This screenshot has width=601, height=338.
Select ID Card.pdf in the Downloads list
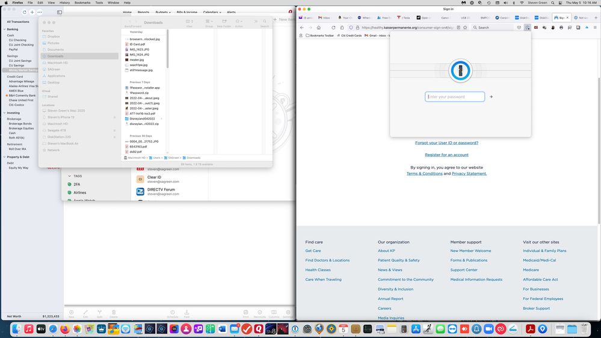(x=137, y=44)
